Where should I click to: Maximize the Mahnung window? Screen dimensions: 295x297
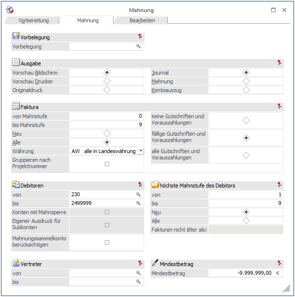click(x=273, y=10)
